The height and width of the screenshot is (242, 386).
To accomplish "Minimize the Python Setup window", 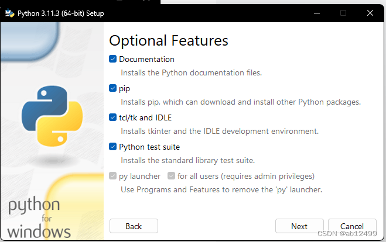I will point(316,12).
